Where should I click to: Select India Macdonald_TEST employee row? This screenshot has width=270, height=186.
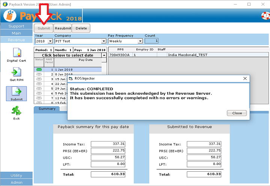tap(187, 55)
